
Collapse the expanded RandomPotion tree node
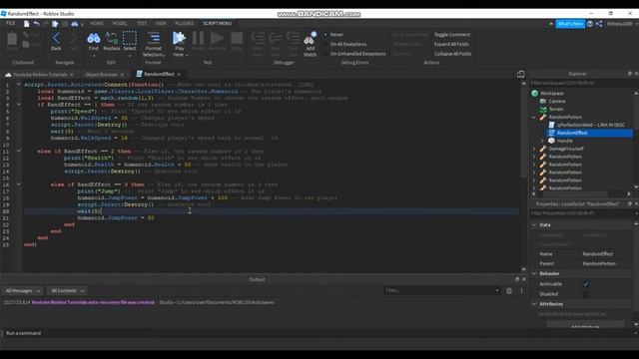534,118
